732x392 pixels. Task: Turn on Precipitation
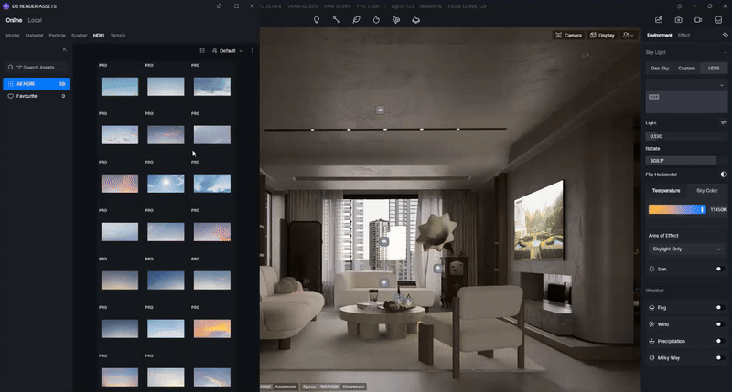720,341
